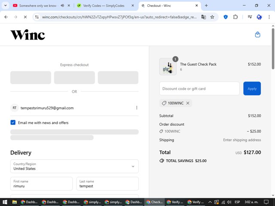Open the blue shield extension
This screenshot has height=206, width=275.
[x=226, y=17]
